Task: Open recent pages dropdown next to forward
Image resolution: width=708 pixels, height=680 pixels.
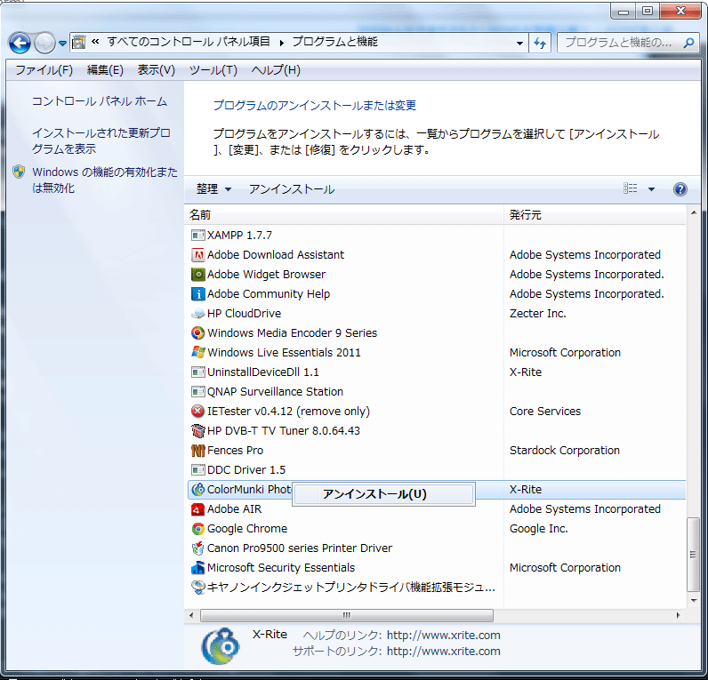Action: coord(62,44)
